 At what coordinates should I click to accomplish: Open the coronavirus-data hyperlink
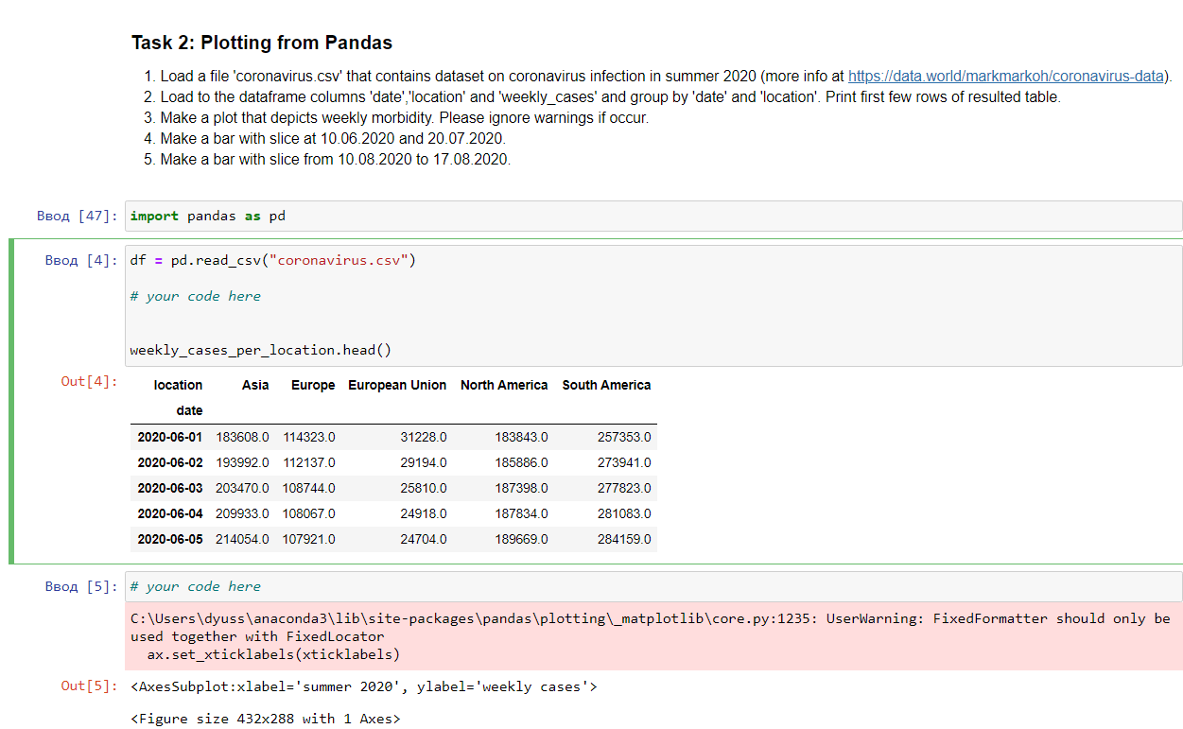[x=1005, y=77]
